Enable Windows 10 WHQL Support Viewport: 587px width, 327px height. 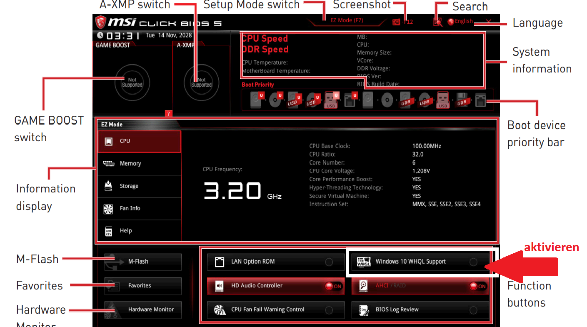(x=420, y=262)
